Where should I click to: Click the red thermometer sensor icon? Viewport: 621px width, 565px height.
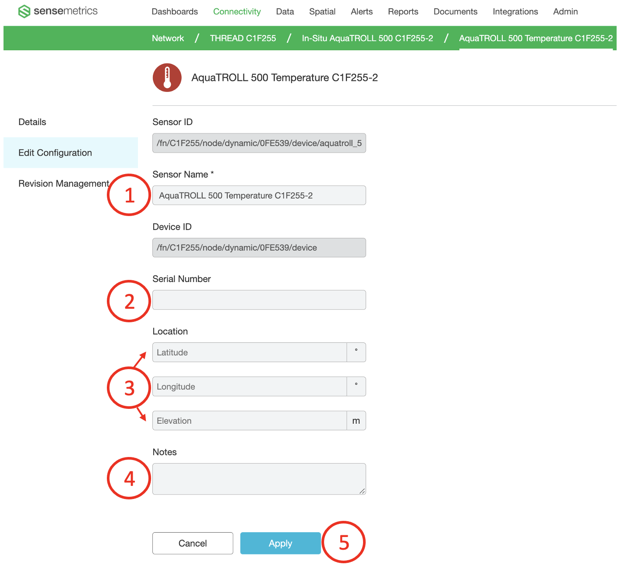167,77
